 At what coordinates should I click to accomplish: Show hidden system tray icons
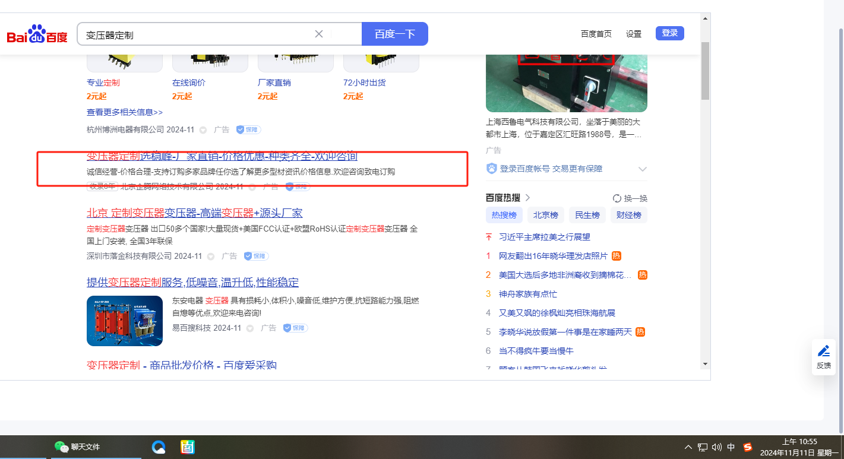[x=688, y=447]
